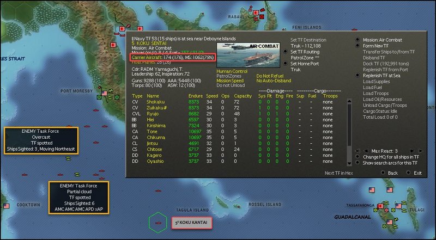Click the red unit square at Rabaul
The width and height of the screenshot is (436, 240).
click(x=262, y=17)
